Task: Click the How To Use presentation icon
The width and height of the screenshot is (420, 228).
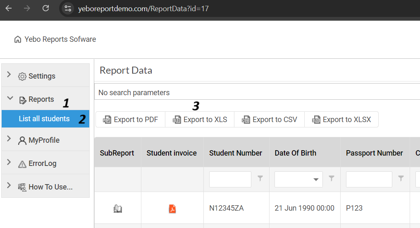Action: coord(22,187)
